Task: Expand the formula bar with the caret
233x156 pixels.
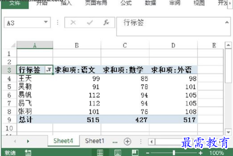Action: (x=227, y=22)
